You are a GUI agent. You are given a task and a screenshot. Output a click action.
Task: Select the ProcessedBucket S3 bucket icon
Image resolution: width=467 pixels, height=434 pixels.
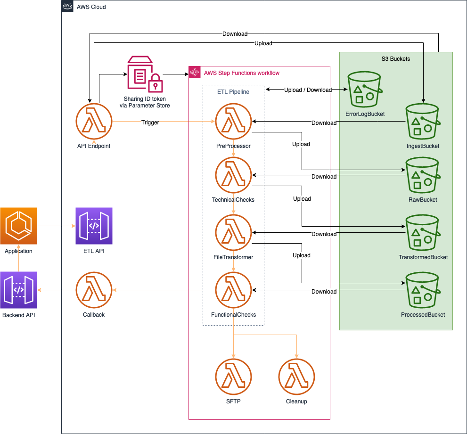point(422,290)
